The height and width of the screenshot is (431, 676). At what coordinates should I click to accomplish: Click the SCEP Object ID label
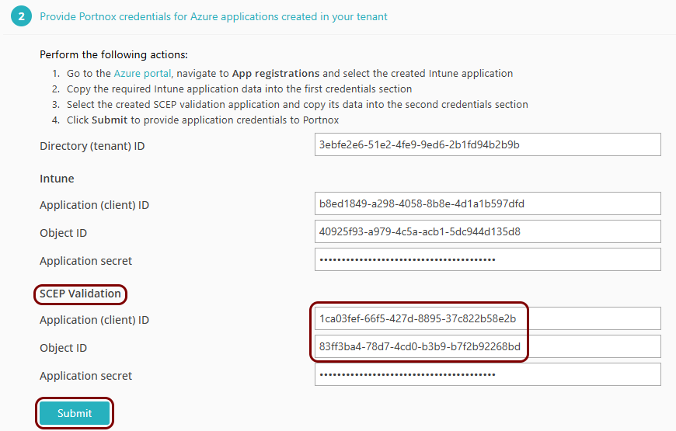click(x=64, y=348)
